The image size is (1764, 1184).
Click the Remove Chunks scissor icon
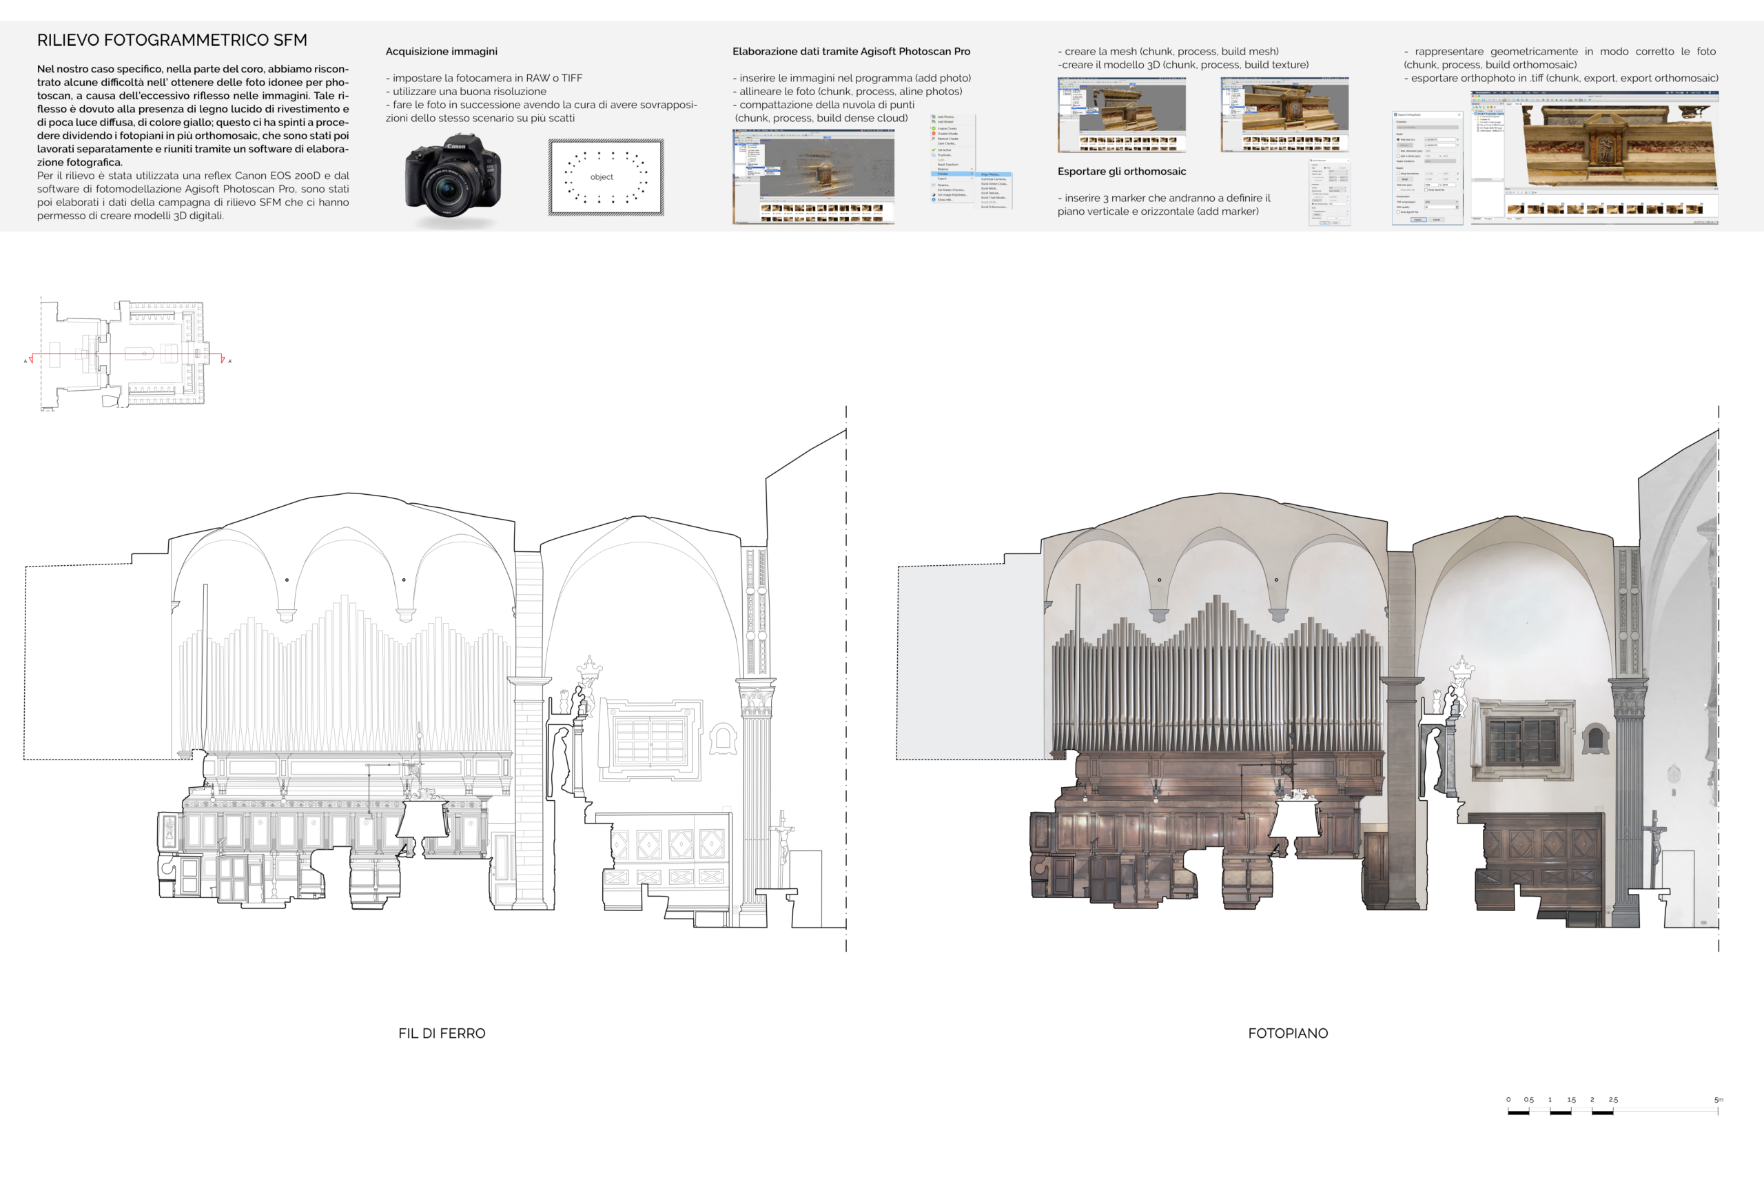(934, 139)
